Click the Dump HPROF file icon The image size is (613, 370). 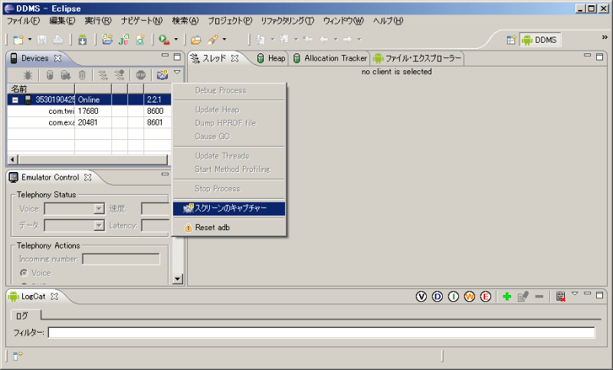pos(65,75)
